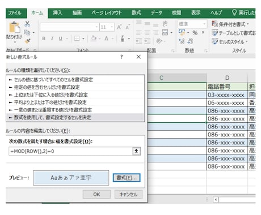The image size is (261, 215).
Task: Expand the Merge cells dropdown arrow
Action: coord(171,33)
